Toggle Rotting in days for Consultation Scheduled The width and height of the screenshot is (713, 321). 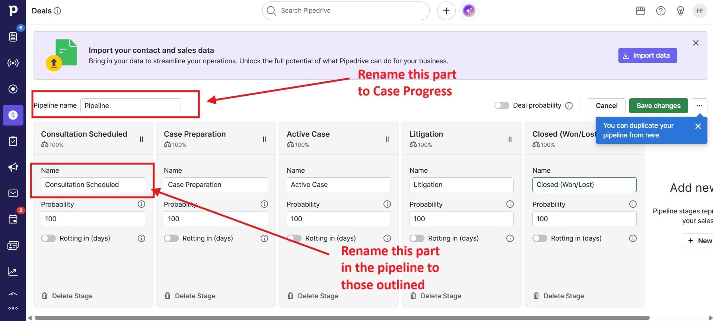pos(48,238)
